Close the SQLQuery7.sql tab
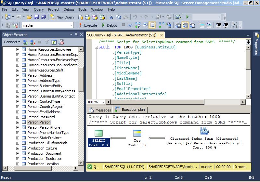Viewport: 260px width, 182px height. click(x=161, y=35)
